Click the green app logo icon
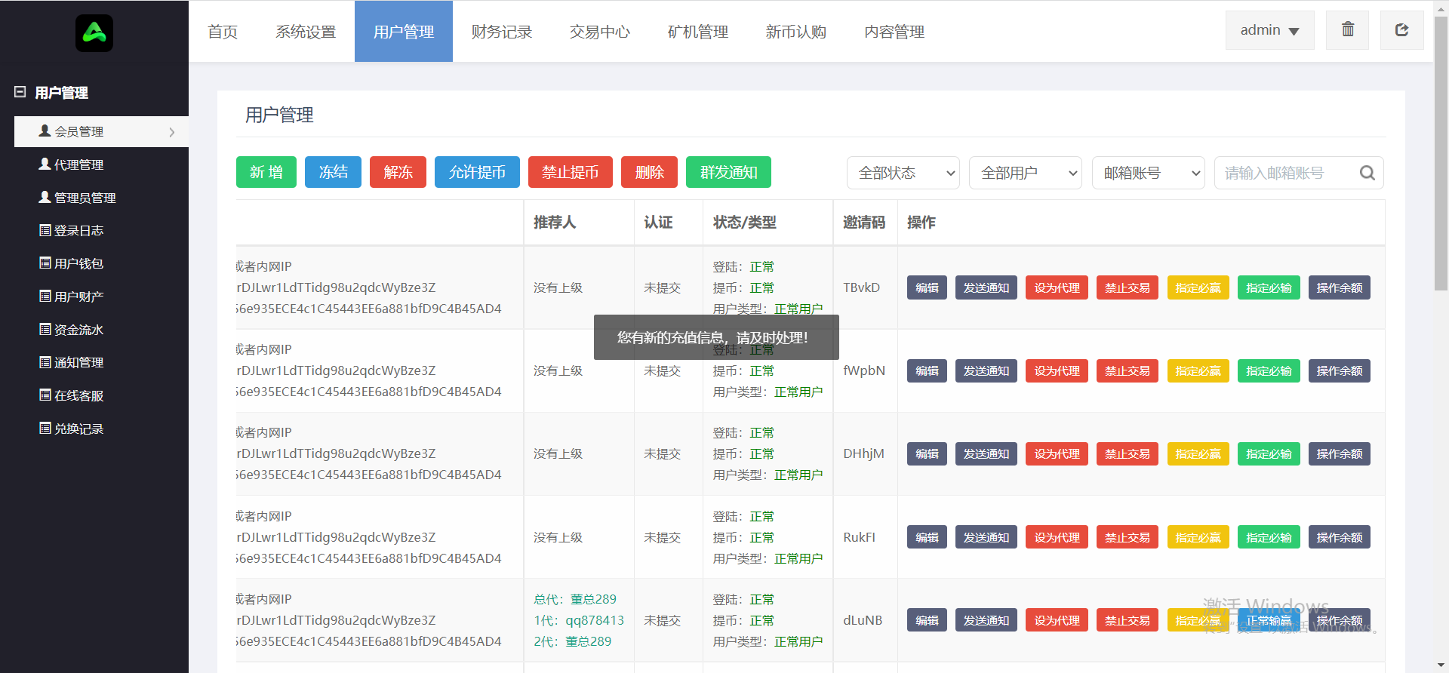 click(x=94, y=33)
